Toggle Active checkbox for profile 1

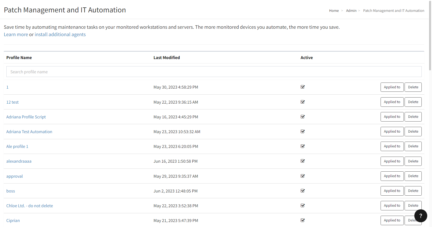303,87
